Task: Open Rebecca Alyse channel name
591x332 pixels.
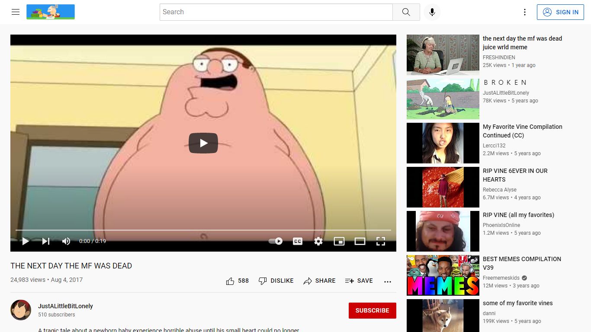Action: 500,190
